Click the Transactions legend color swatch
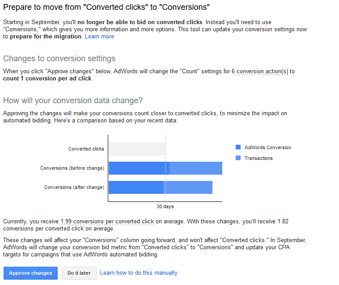Viewport: 339px width, 285px height. [x=238, y=158]
